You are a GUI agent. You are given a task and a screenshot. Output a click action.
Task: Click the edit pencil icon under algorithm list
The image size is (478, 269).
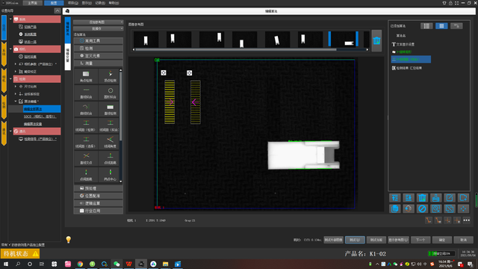[450, 198]
